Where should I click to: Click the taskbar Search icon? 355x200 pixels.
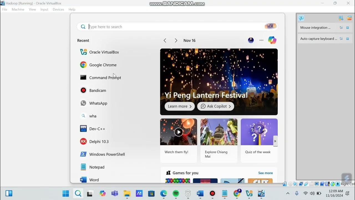[x=78, y=193]
